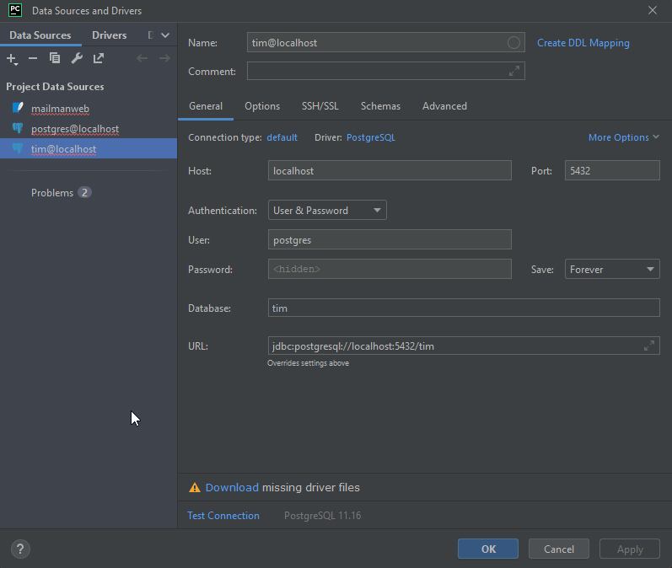672x568 pixels.
Task: Click the tim@localhost elephant icon
Action: (18, 148)
